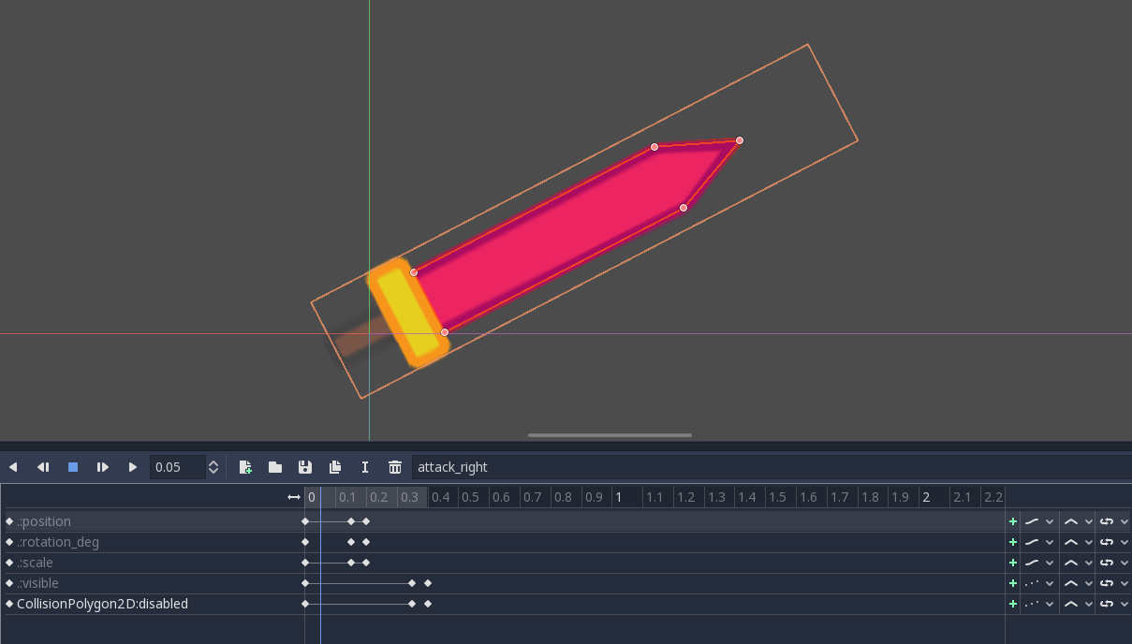Select polygon vertex near the yellow hilt top
Viewport: 1132px width, 644px height.
point(414,272)
